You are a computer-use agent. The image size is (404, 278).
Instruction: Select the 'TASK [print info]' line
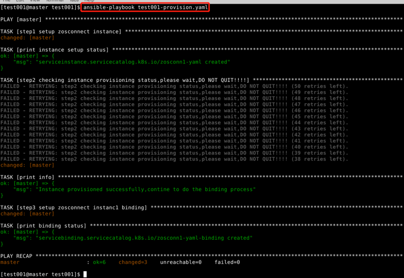pyautogui.click(x=202, y=177)
